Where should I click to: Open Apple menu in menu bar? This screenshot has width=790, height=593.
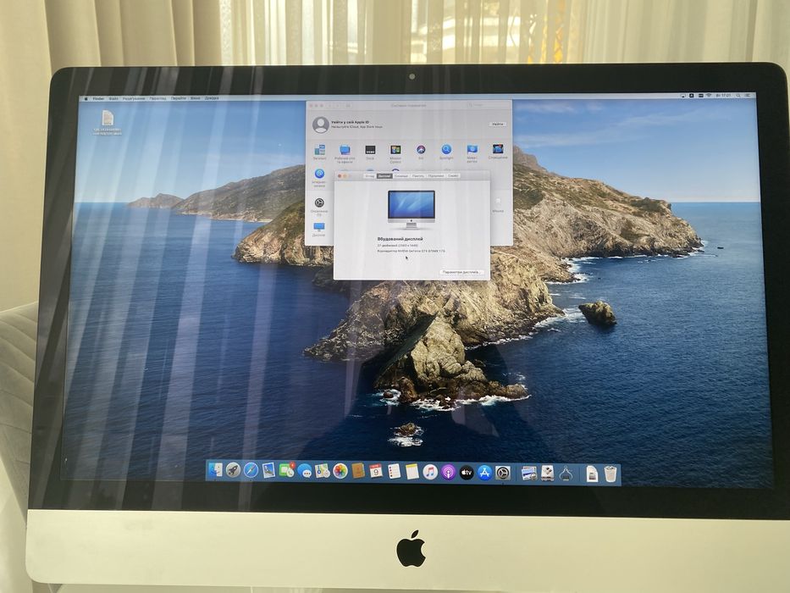click(x=86, y=99)
